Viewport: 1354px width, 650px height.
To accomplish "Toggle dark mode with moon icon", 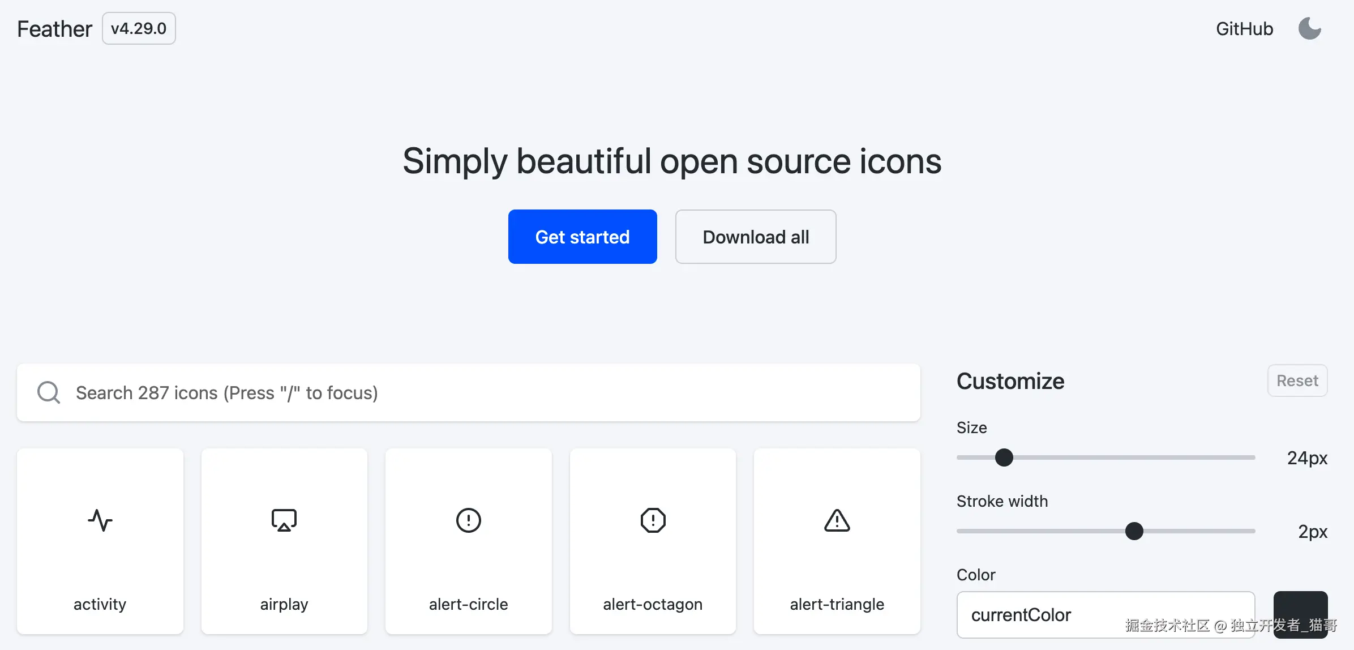I will (1309, 28).
